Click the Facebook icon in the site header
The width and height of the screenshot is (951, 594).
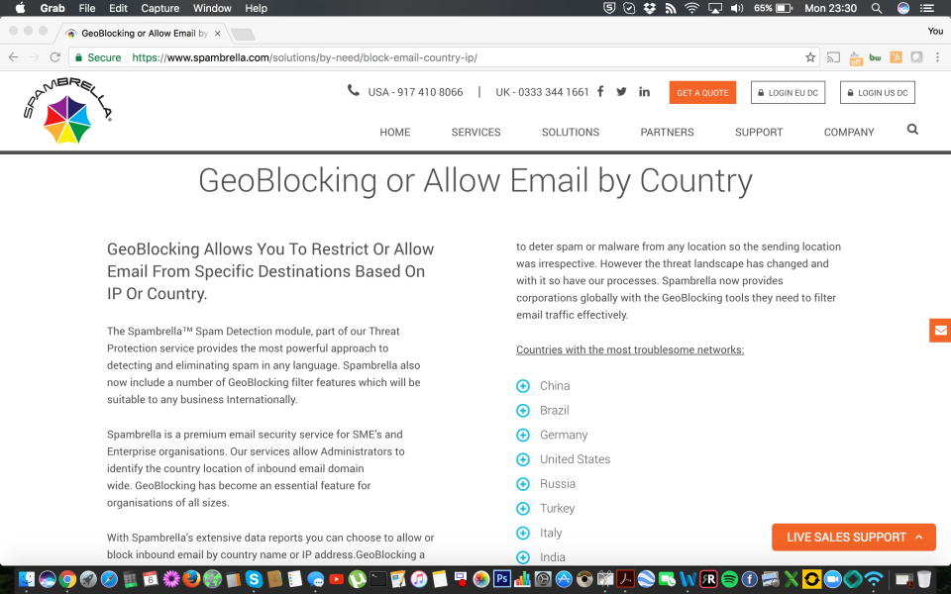click(x=600, y=91)
